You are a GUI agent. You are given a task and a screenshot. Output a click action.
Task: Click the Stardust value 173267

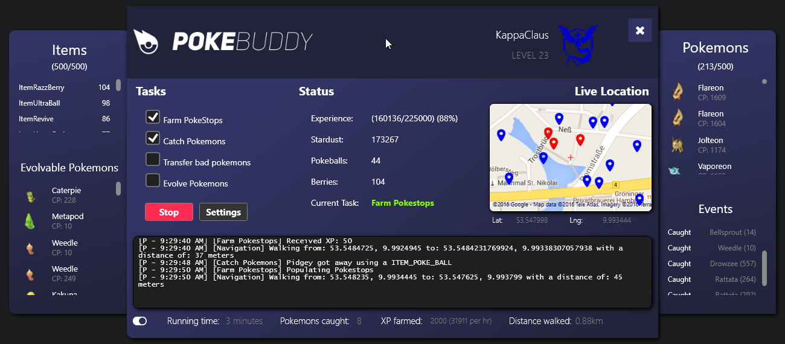tap(385, 139)
